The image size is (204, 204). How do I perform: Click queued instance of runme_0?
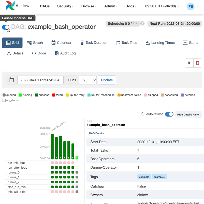[77, 172]
